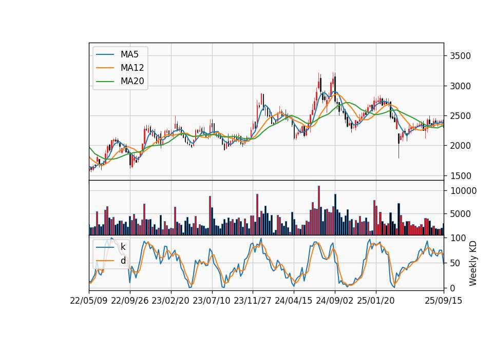
Task: Click the 25/01/20 date label
Action: pos(376,301)
